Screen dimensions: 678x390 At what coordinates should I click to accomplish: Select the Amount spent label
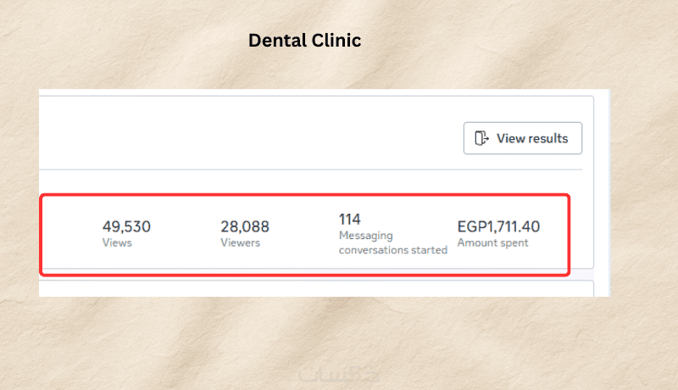pyautogui.click(x=492, y=243)
